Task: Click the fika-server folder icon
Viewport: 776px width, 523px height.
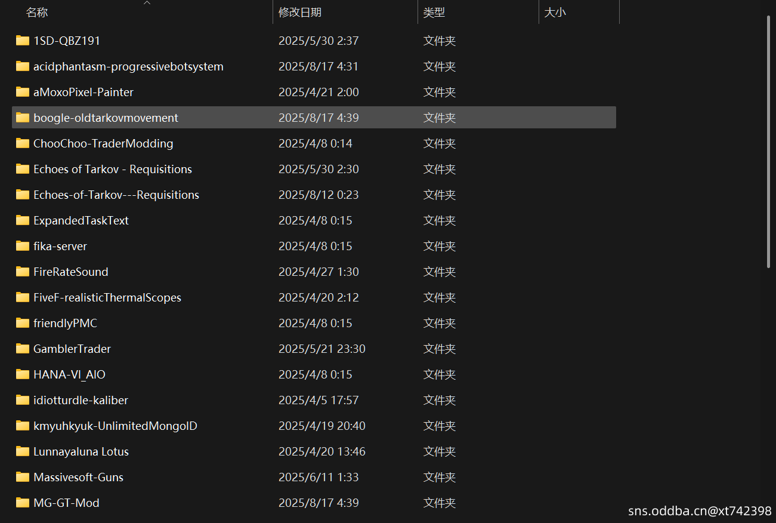Action: pos(23,246)
